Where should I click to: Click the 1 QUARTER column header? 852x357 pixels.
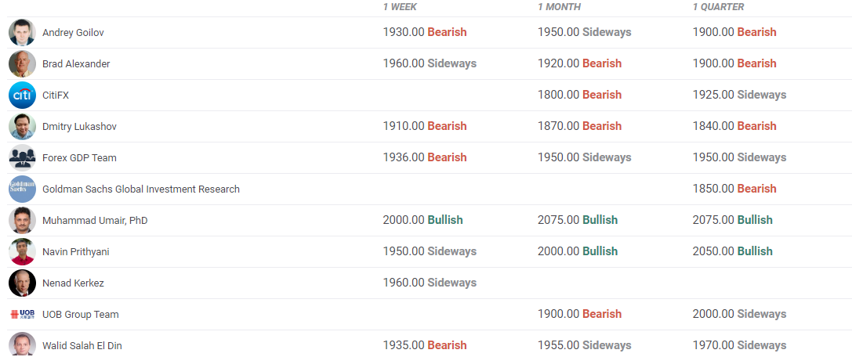pyautogui.click(x=718, y=7)
